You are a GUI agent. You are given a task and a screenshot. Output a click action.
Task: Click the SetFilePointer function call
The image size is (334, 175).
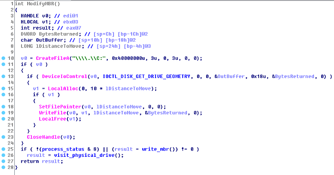(60, 107)
